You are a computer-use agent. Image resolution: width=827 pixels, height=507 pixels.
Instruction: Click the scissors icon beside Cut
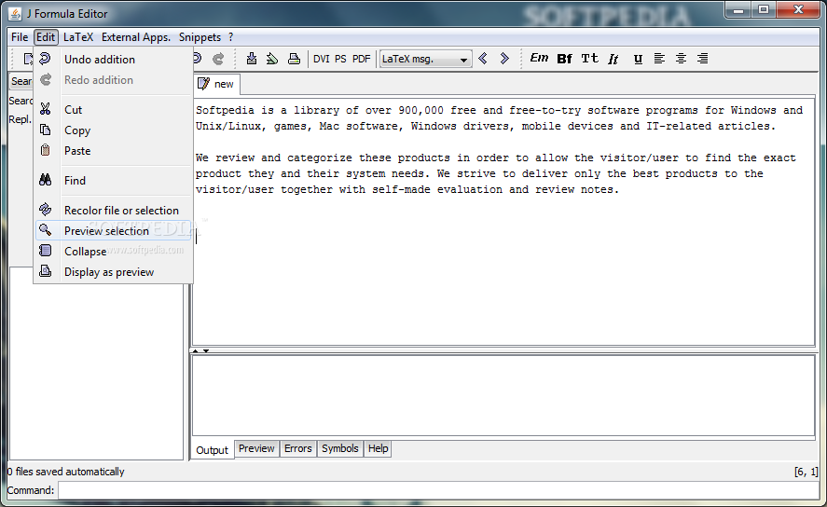[46, 109]
